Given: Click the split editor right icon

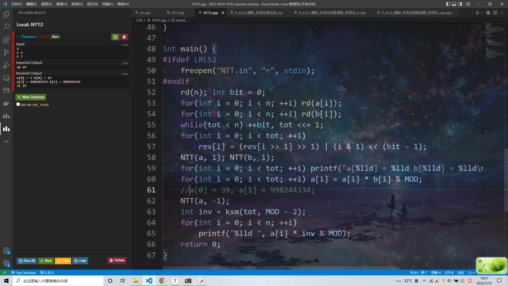Looking at the screenshot, I should (495, 13).
